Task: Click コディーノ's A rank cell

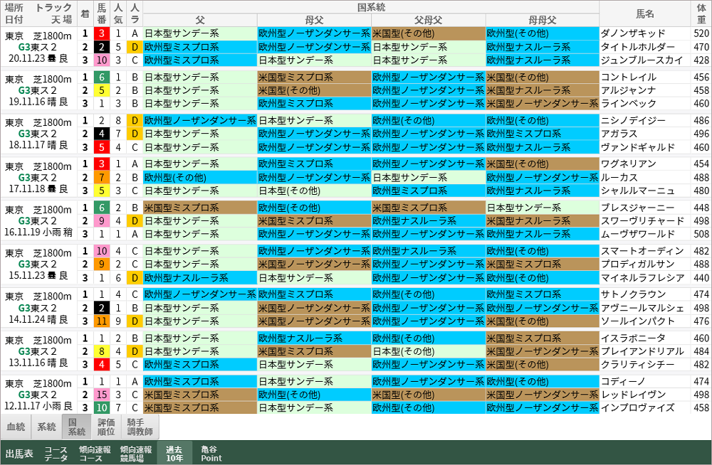Action: tap(135, 382)
